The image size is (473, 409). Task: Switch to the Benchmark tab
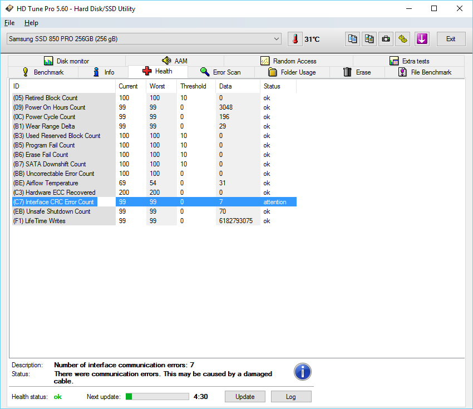(43, 72)
